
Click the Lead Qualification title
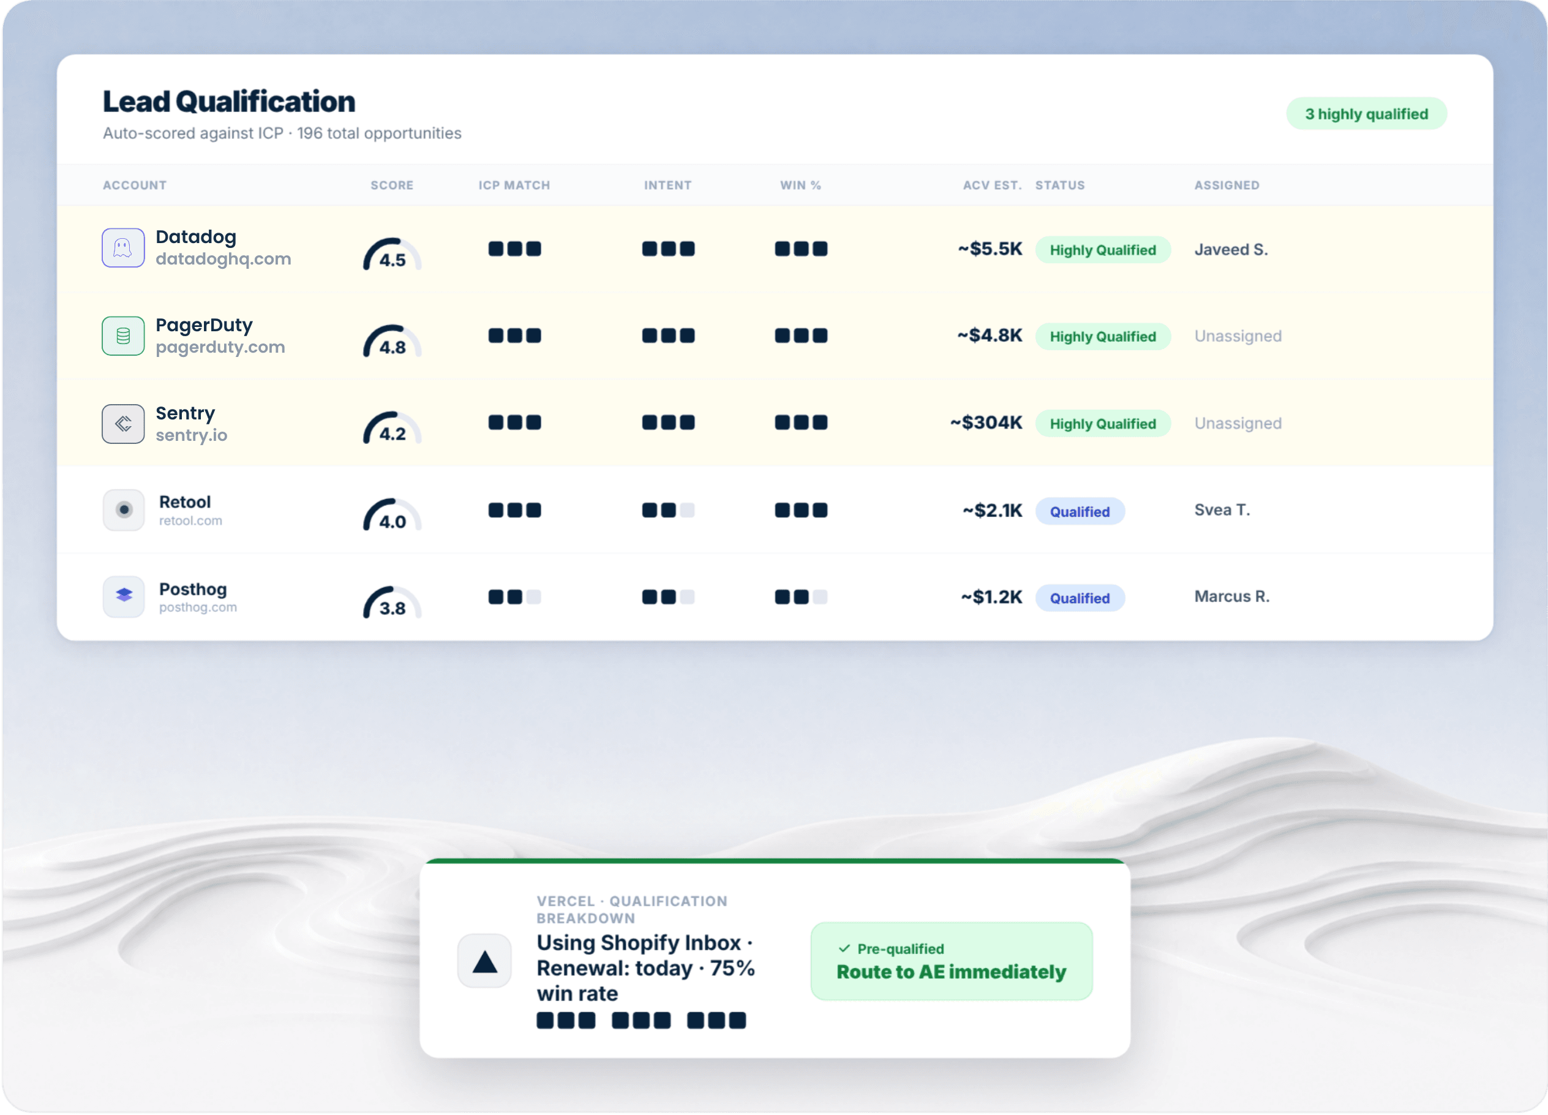tap(228, 101)
